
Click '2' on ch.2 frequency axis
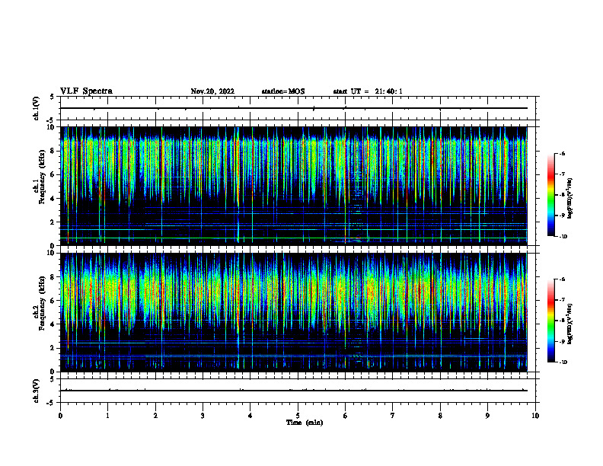(x=53, y=348)
